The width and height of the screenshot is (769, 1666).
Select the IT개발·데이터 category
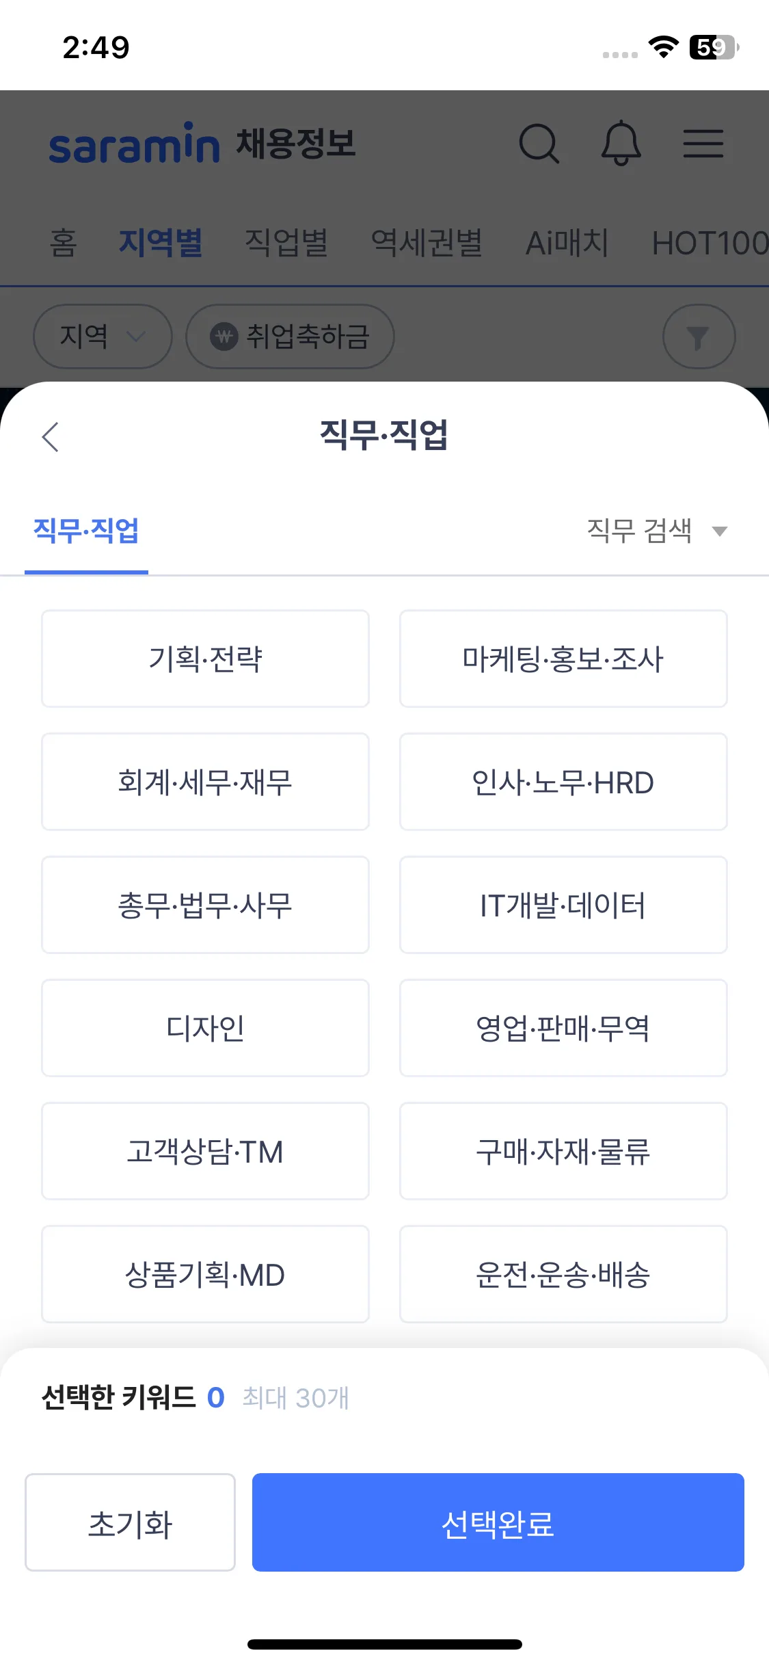[x=563, y=905]
